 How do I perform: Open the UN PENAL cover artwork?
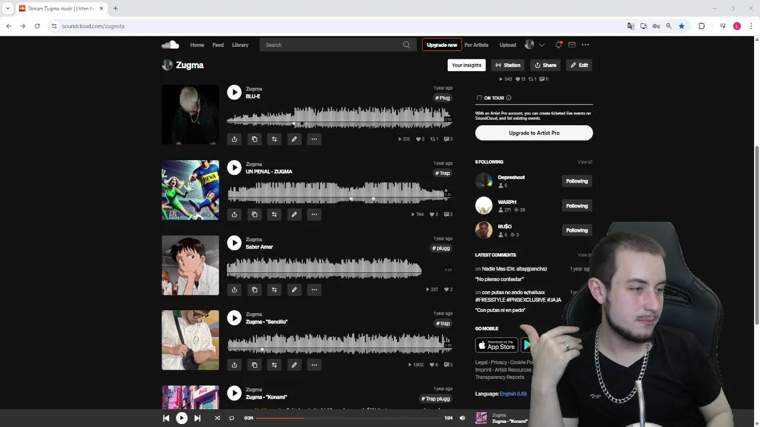tap(191, 190)
